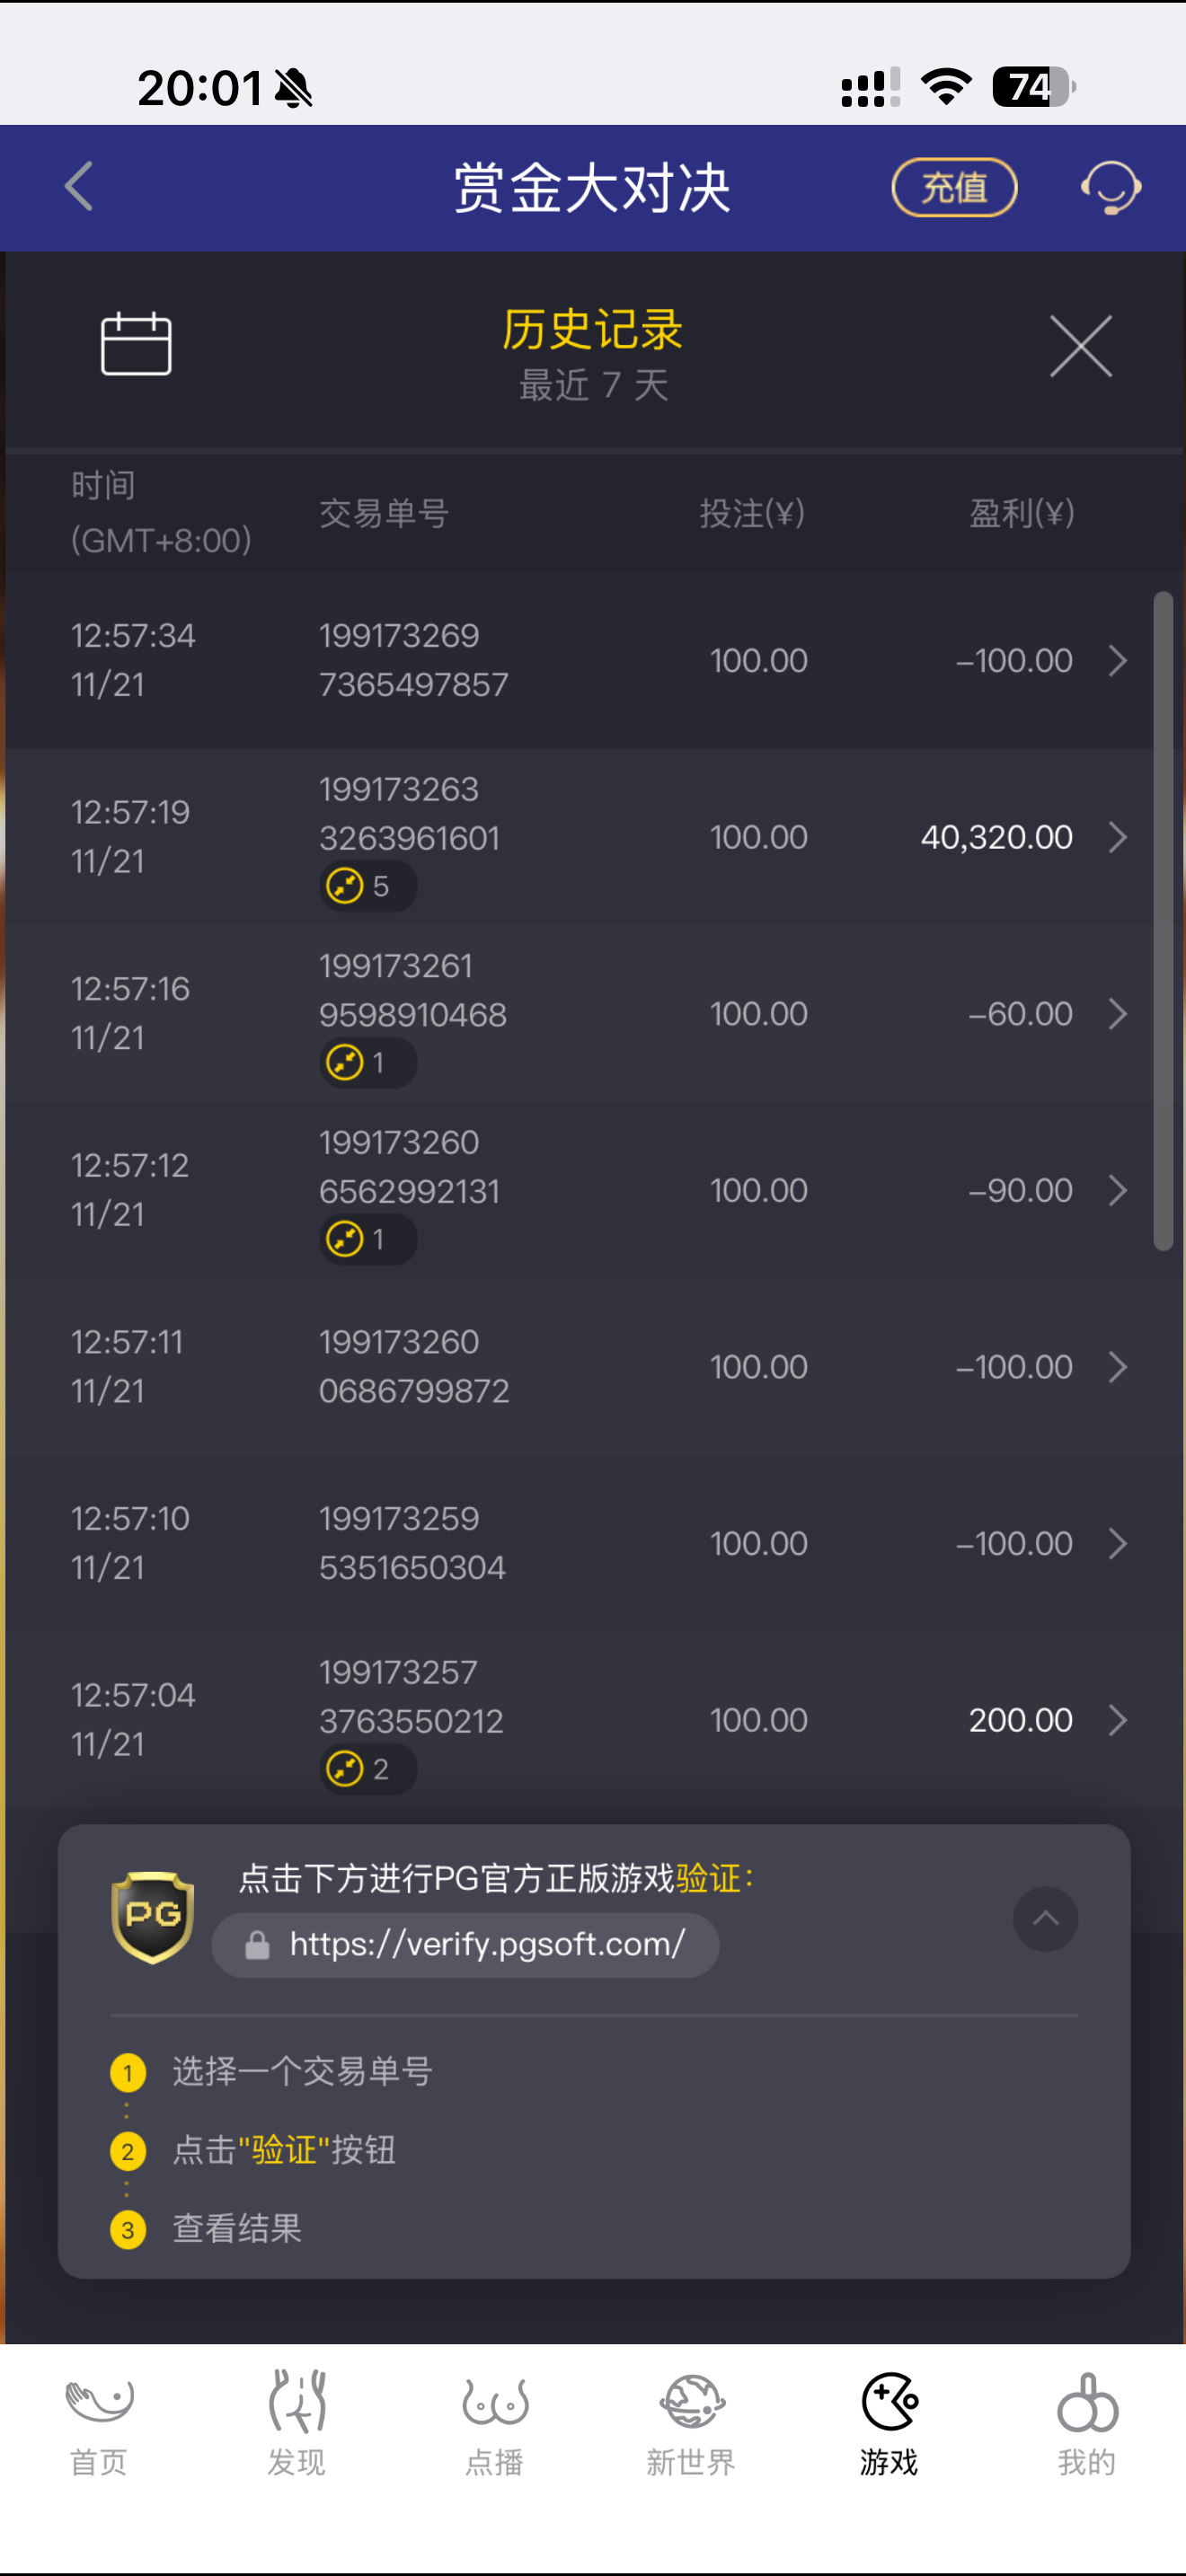This screenshot has height=2576, width=1186.
Task: Select the 12:57:11 transaction row
Action: [x=580, y=1367]
